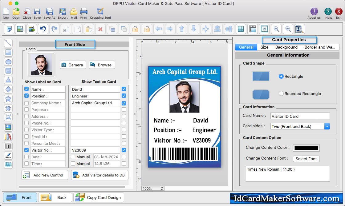345x206 pixels.
Task: Enable the Purpose label checkbox
Action: [x=26, y=109]
